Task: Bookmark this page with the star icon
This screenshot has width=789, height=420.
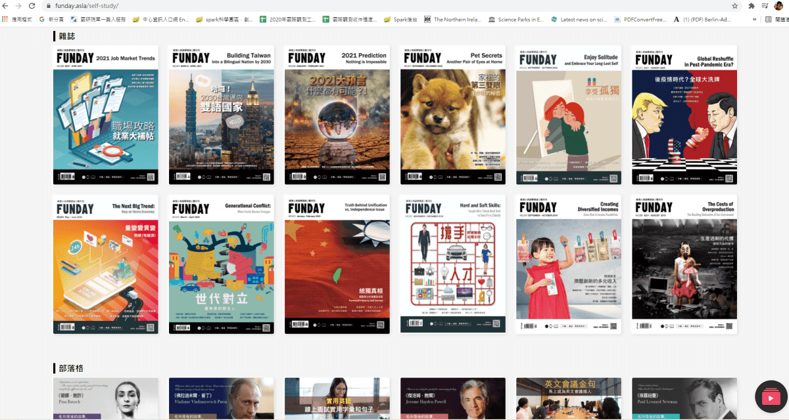Action: [734, 5]
